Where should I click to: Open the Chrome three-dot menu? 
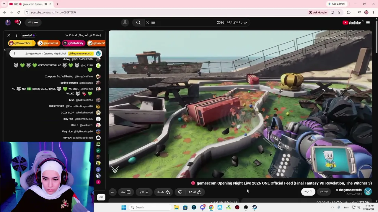coord(374,12)
